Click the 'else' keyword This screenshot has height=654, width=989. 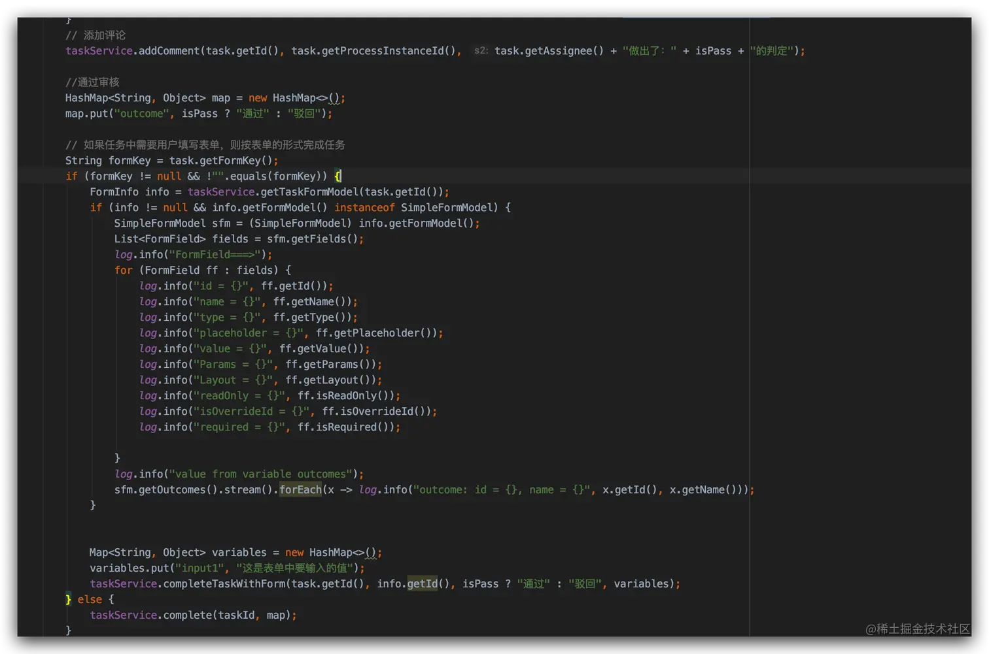90,600
